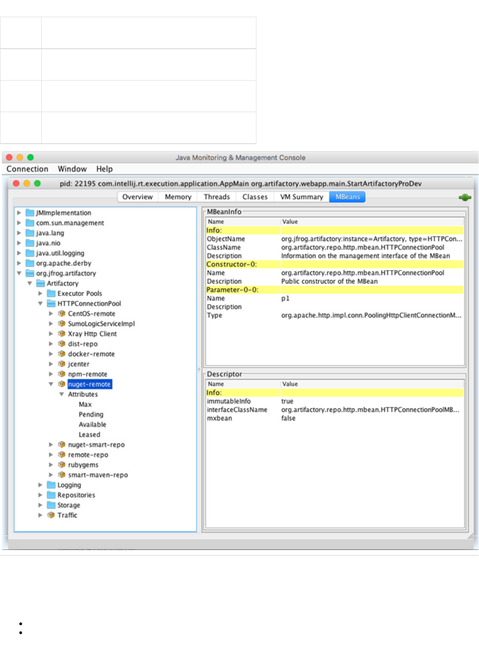This screenshot has width=479, height=645.
Task: Expand the Storage tree node
Action: coord(40,505)
